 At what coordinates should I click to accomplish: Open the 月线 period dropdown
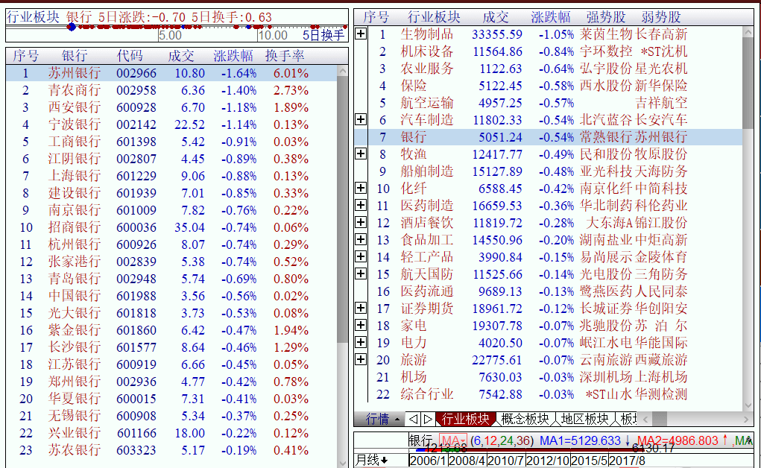pos(372,461)
